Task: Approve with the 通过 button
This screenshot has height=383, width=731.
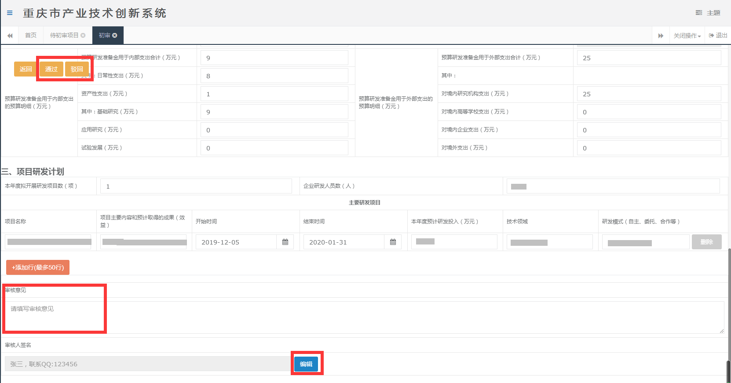Action: click(x=51, y=69)
